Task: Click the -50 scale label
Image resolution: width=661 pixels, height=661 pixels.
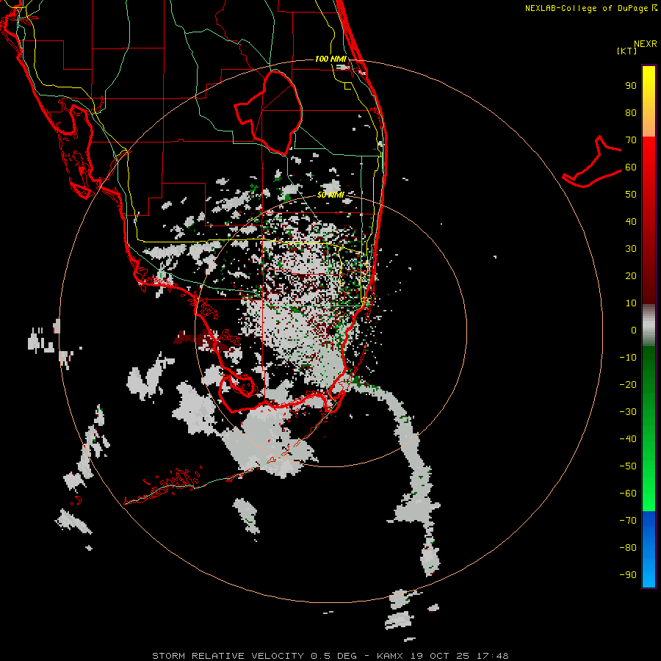Action: click(x=628, y=466)
